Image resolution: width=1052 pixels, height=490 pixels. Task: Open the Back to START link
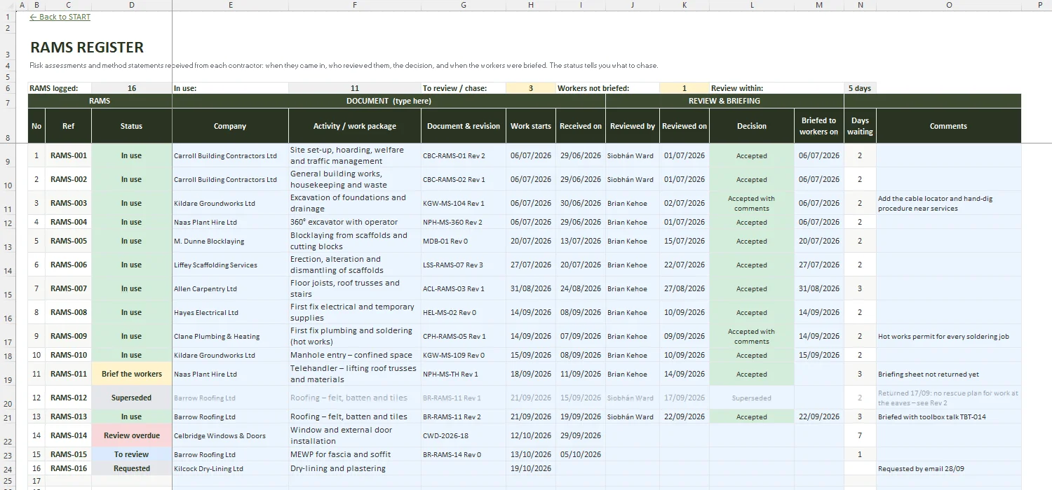pyautogui.click(x=60, y=17)
